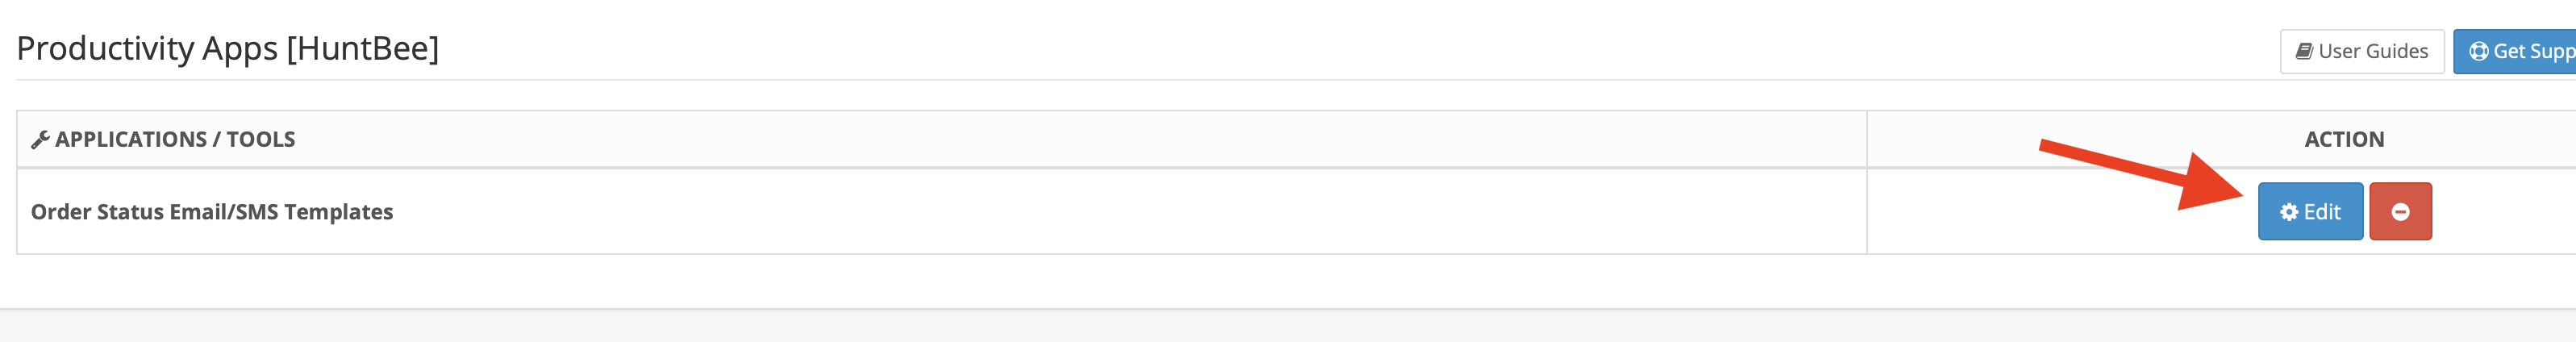Click the lifebuoy icon on Get Support

2478,51
